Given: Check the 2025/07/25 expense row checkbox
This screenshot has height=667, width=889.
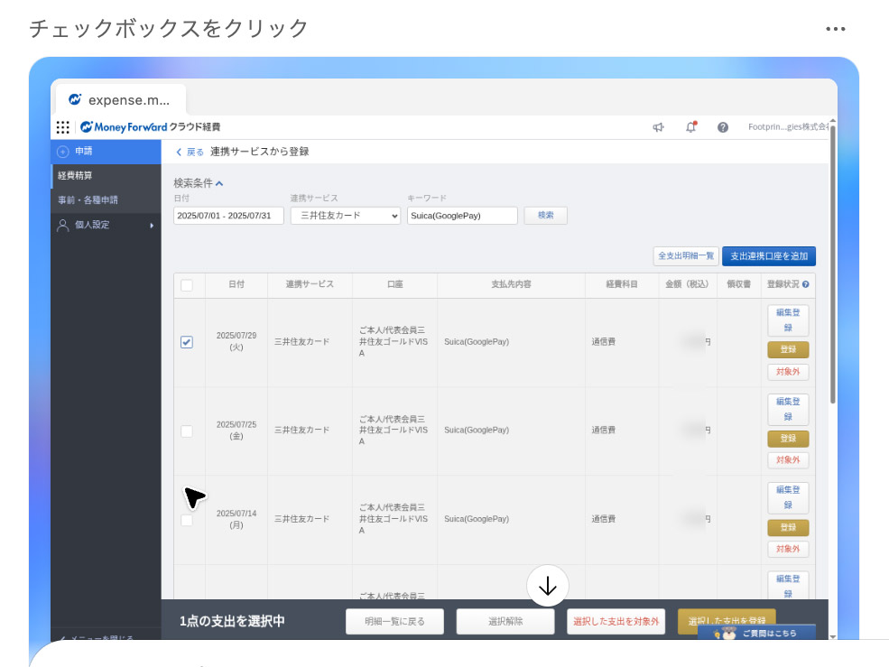Looking at the screenshot, I should [x=187, y=431].
